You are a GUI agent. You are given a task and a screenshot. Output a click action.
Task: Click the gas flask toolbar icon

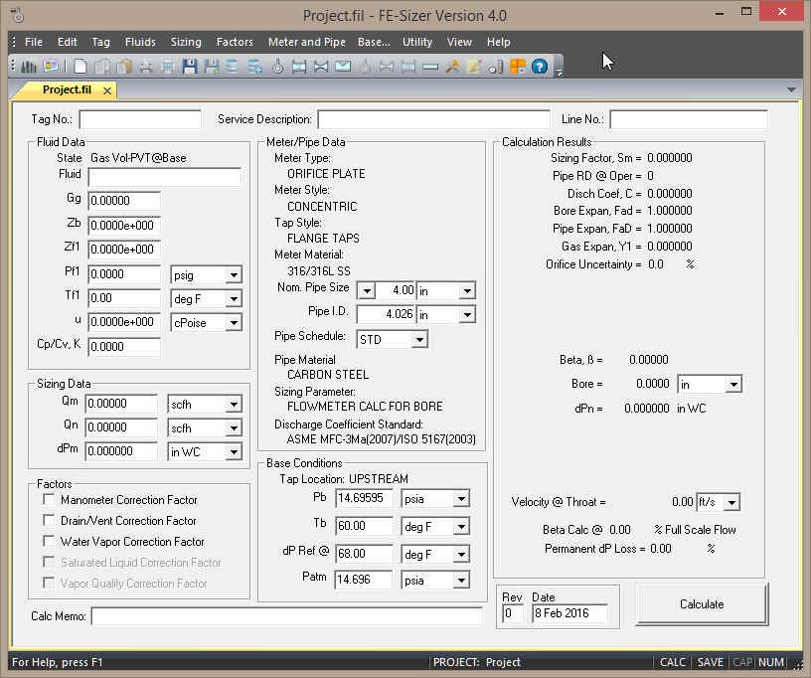[277, 67]
